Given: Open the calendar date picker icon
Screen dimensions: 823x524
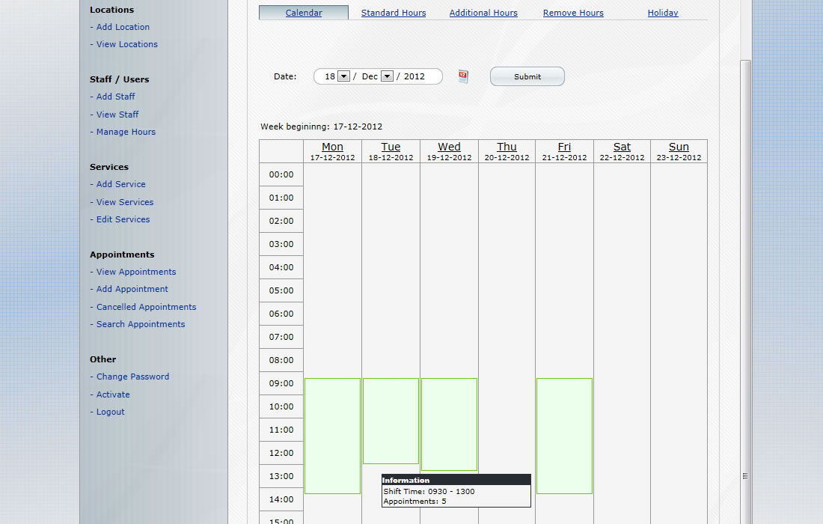Looking at the screenshot, I should click(463, 76).
